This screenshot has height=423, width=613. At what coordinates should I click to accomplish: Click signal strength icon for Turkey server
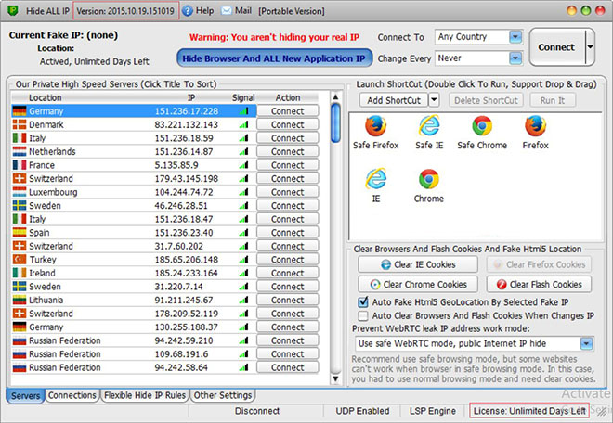pyautogui.click(x=243, y=260)
